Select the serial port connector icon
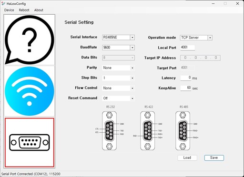This screenshot has width=244, height=177. point(30,142)
